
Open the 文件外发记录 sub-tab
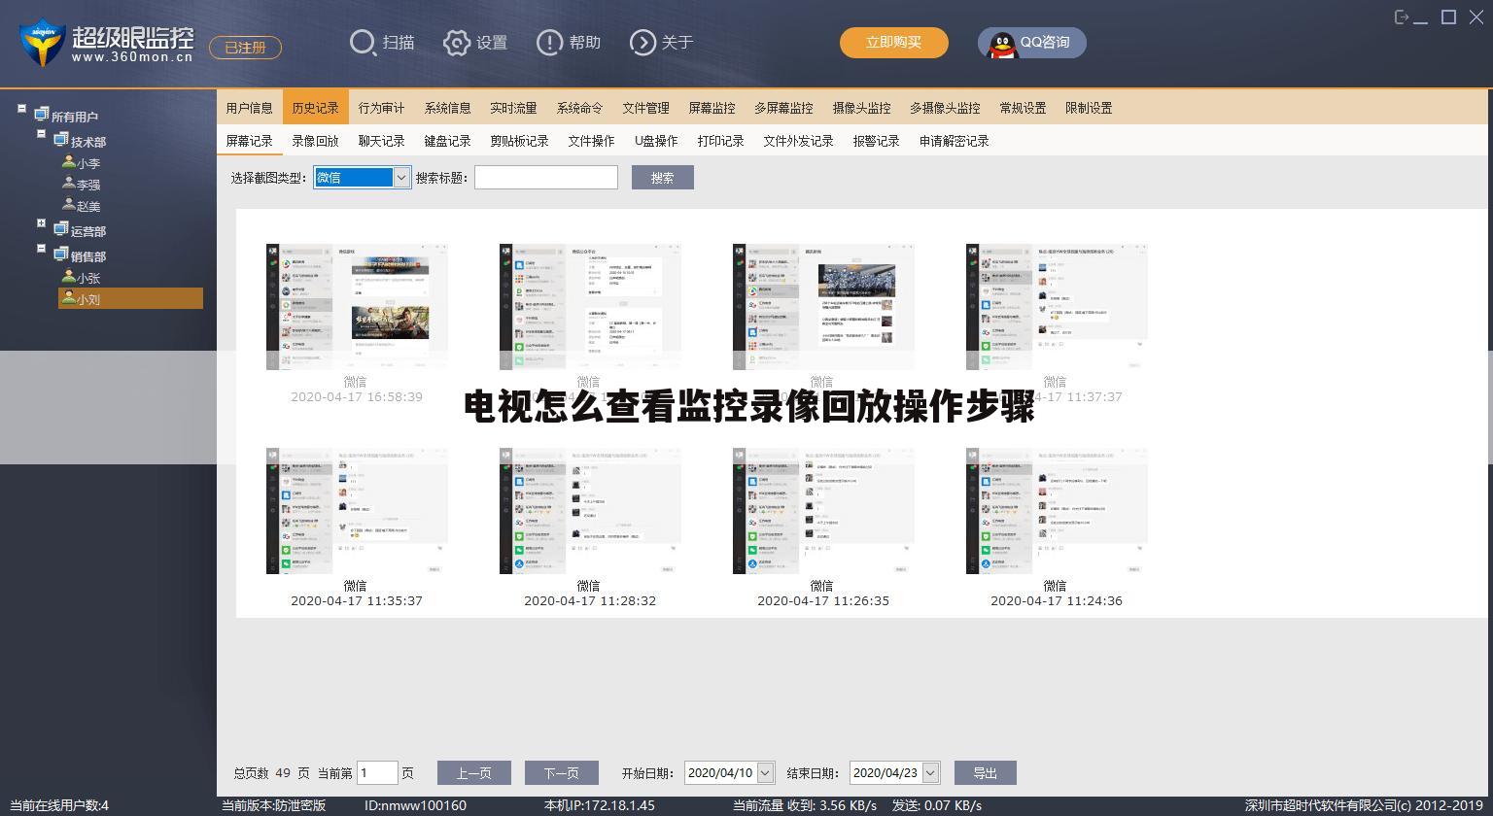click(799, 141)
